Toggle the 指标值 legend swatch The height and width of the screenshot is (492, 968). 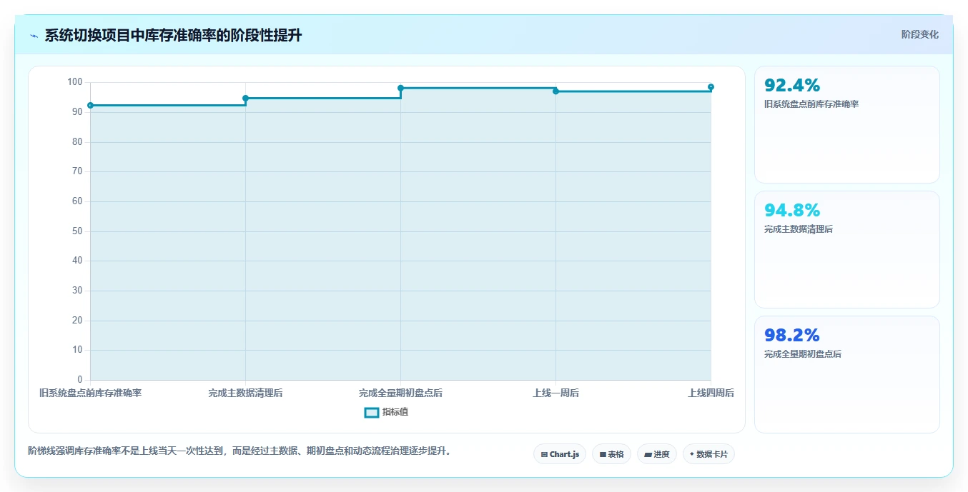(372, 412)
